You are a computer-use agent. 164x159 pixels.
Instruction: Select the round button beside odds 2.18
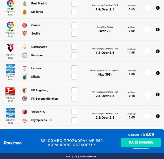(147, 94)
